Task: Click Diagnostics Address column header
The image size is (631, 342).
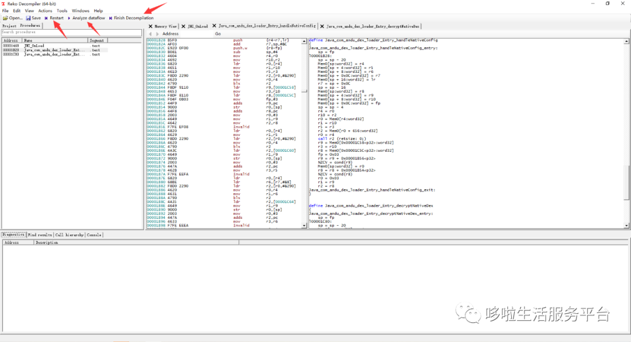Action: coord(18,243)
